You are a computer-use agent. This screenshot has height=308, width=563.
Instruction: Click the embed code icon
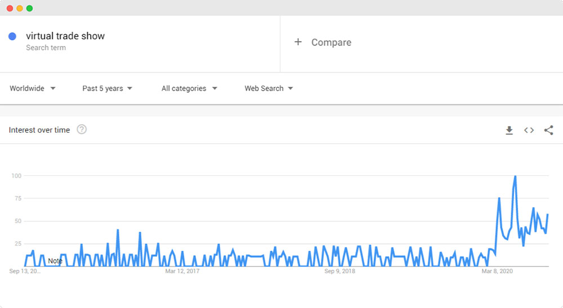[x=529, y=130]
